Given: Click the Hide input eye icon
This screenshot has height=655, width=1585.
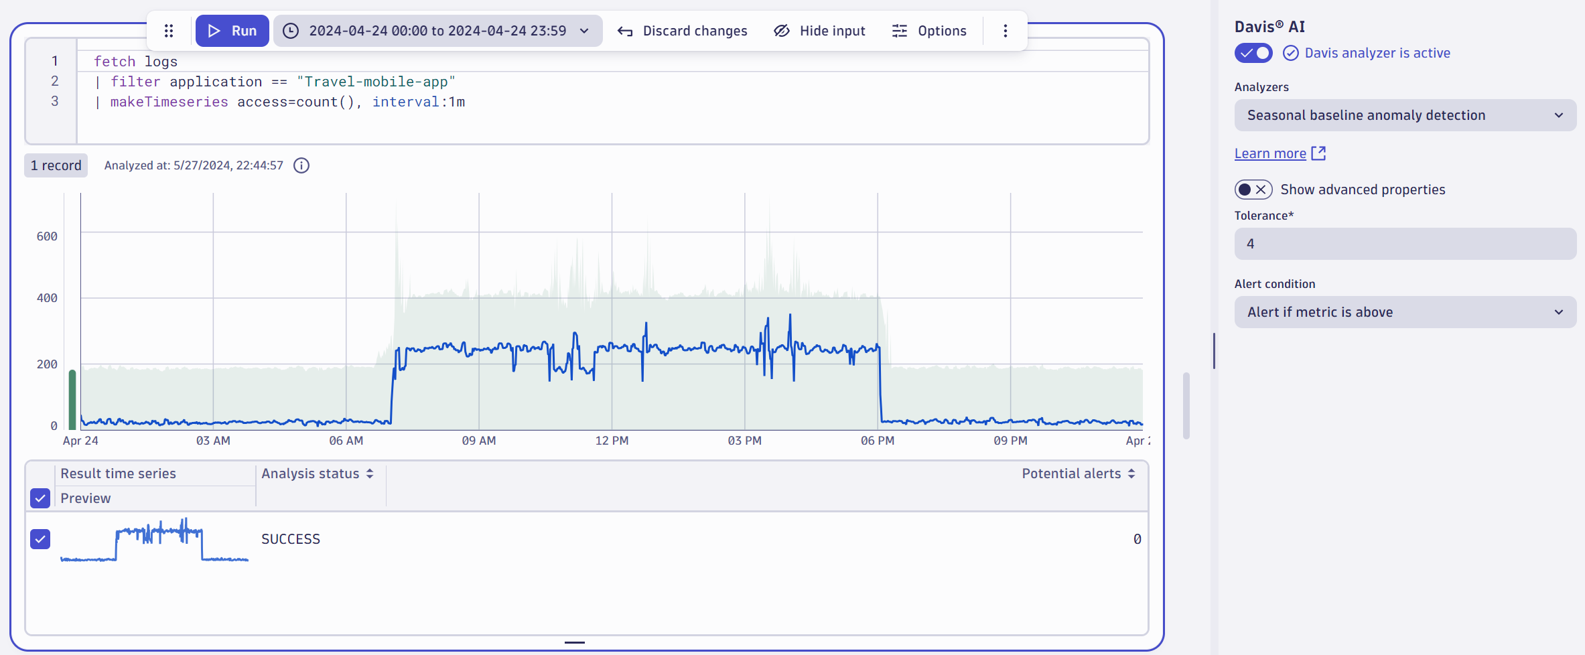Looking at the screenshot, I should (782, 31).
